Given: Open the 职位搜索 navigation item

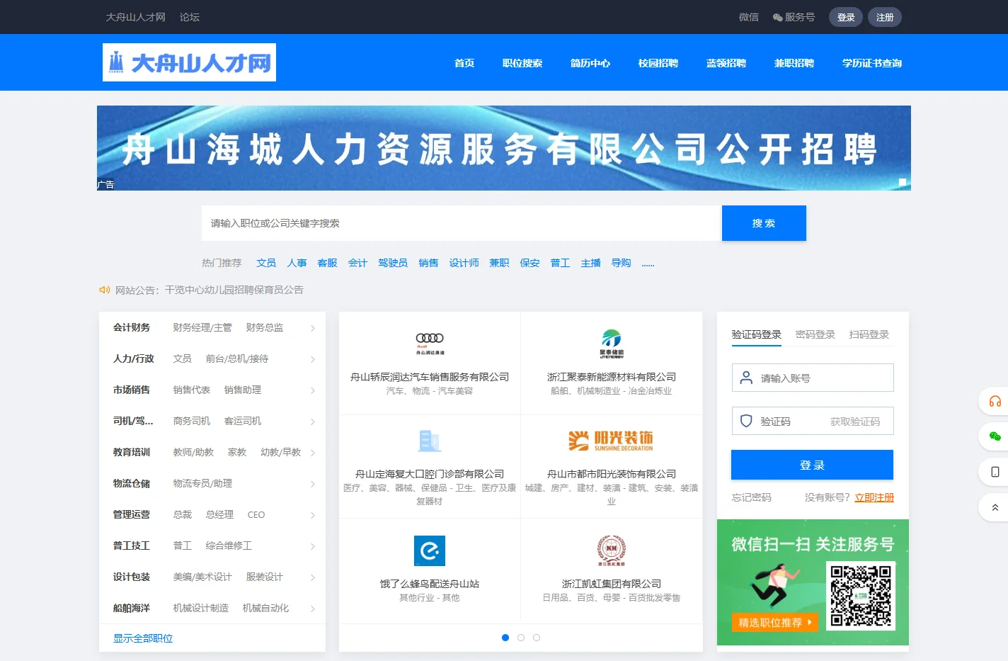Looking at the screenshot, I should pos(522,63).
